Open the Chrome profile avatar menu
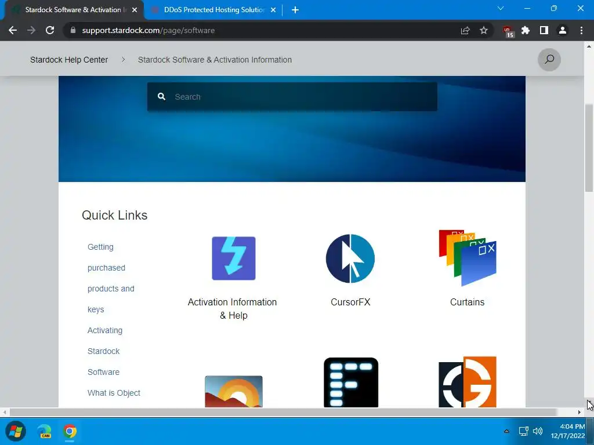594x445 pixels. click(x=563, y=30)
